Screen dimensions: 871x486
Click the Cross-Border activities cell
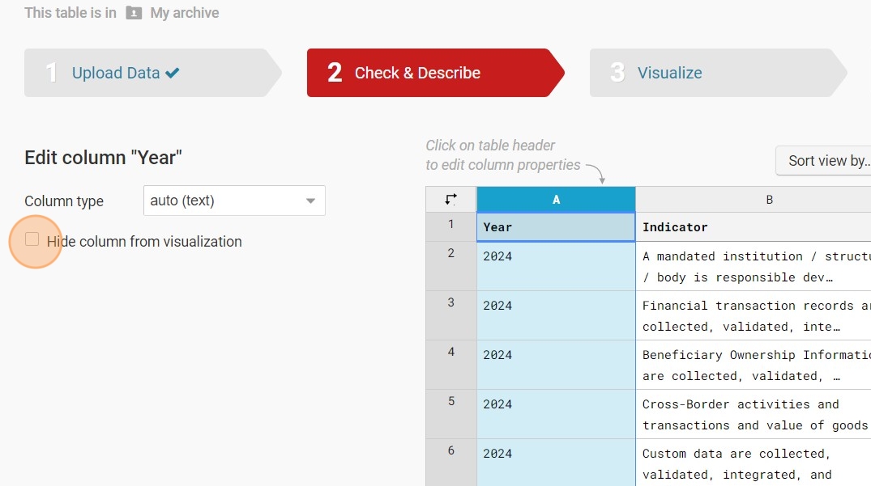pyautogui.click(x=754, y=414)
